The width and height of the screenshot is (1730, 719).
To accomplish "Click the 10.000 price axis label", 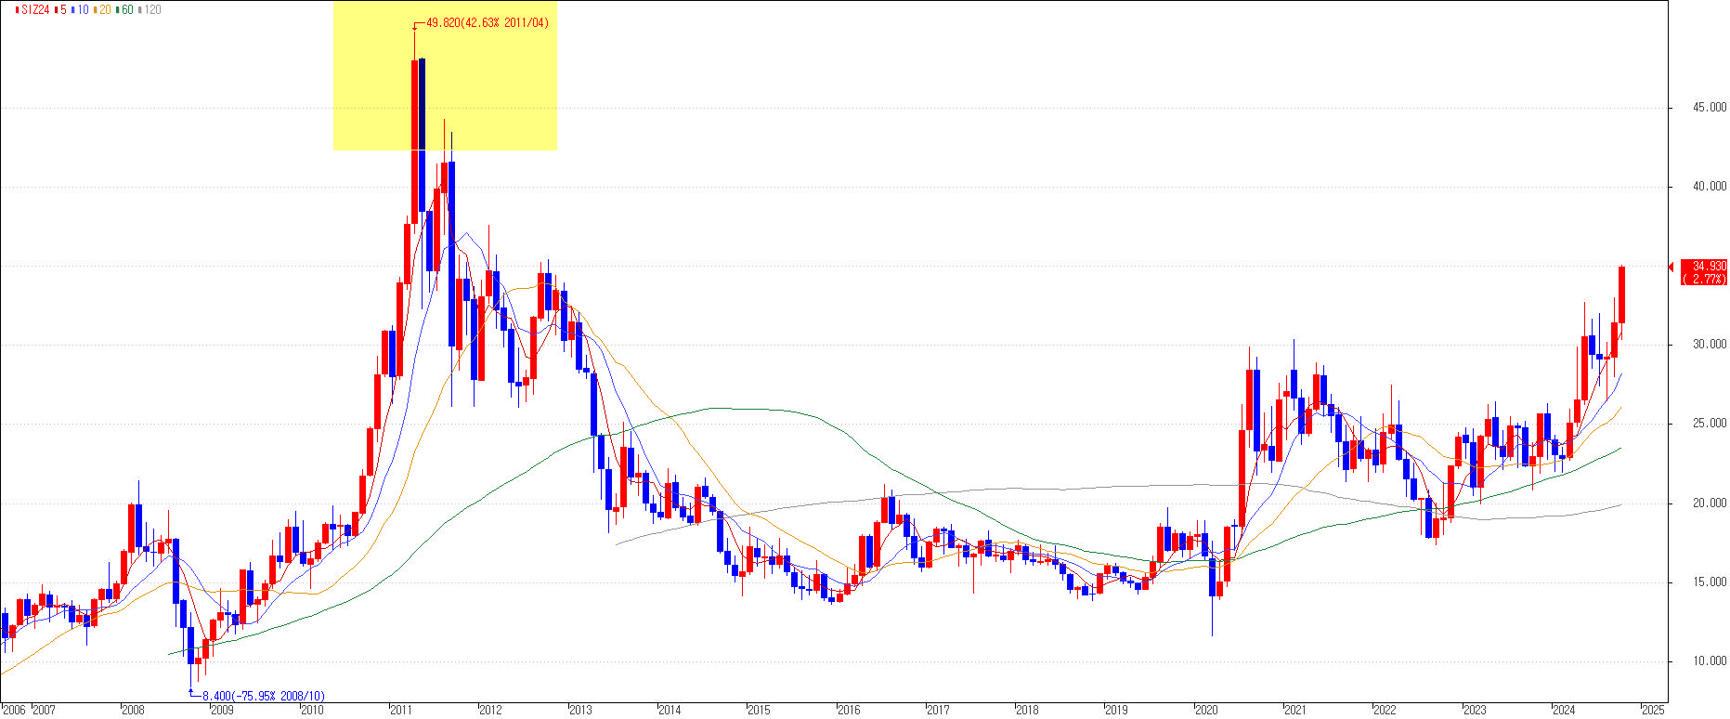I will [1710, 661].
